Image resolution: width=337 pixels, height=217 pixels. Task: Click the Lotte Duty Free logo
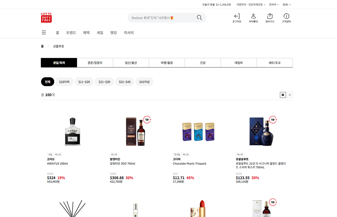coord(46,18)
